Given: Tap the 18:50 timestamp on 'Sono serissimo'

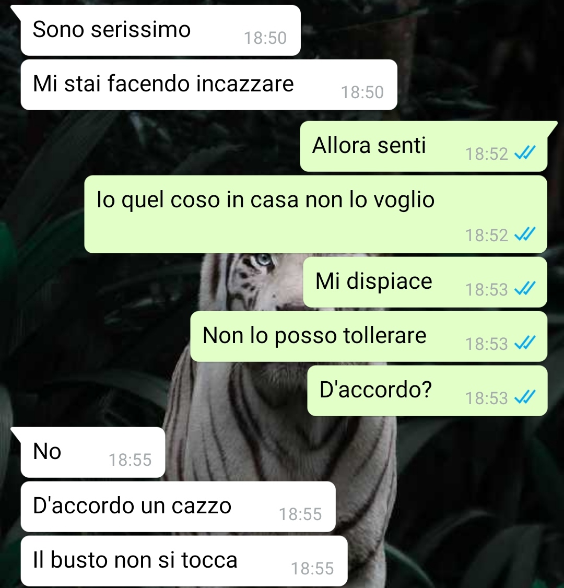Looking at the screenshot, I should (265, 38).
